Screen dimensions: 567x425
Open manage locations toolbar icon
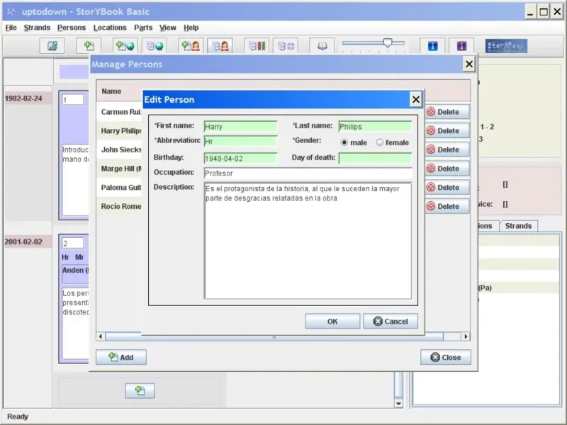(155, 46)
